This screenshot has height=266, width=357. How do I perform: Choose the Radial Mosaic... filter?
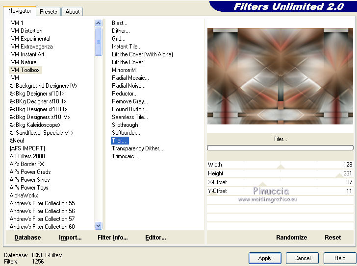click(x=130, y=78)
